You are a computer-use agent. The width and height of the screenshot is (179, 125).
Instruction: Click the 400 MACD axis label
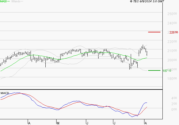point(174,98)
